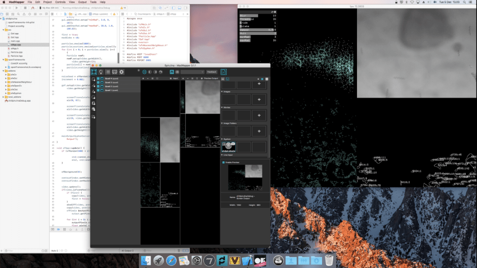Pause playback in MadMapper toolbar
Screen dimensions: 477x268
point(145,72)
